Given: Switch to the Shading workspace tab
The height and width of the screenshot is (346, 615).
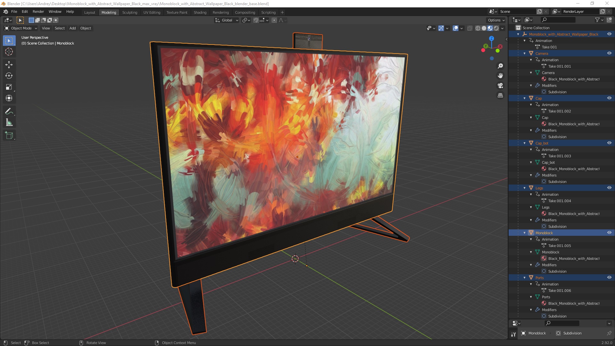Looking at the screenshot, I should 200,12.
